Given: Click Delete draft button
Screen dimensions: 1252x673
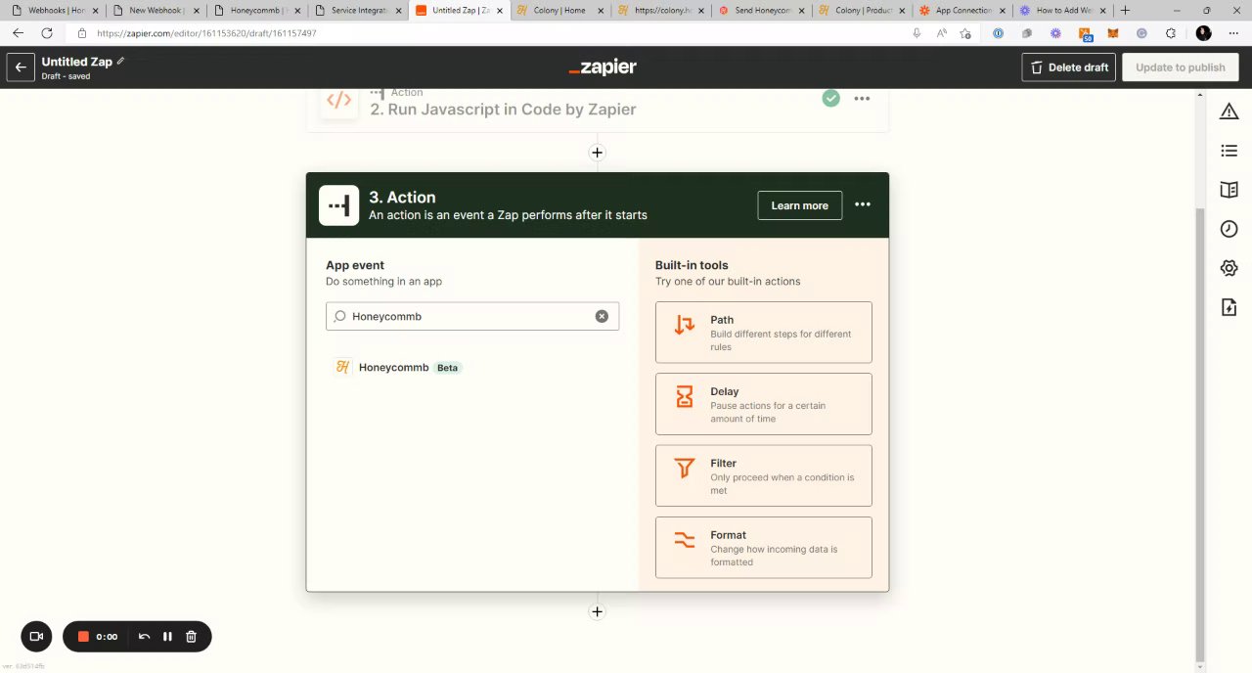Looking at the screenshot, I should tap(1069, 67).
